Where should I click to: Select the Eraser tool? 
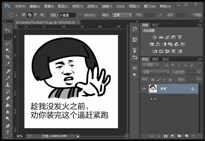coord(8,98)
